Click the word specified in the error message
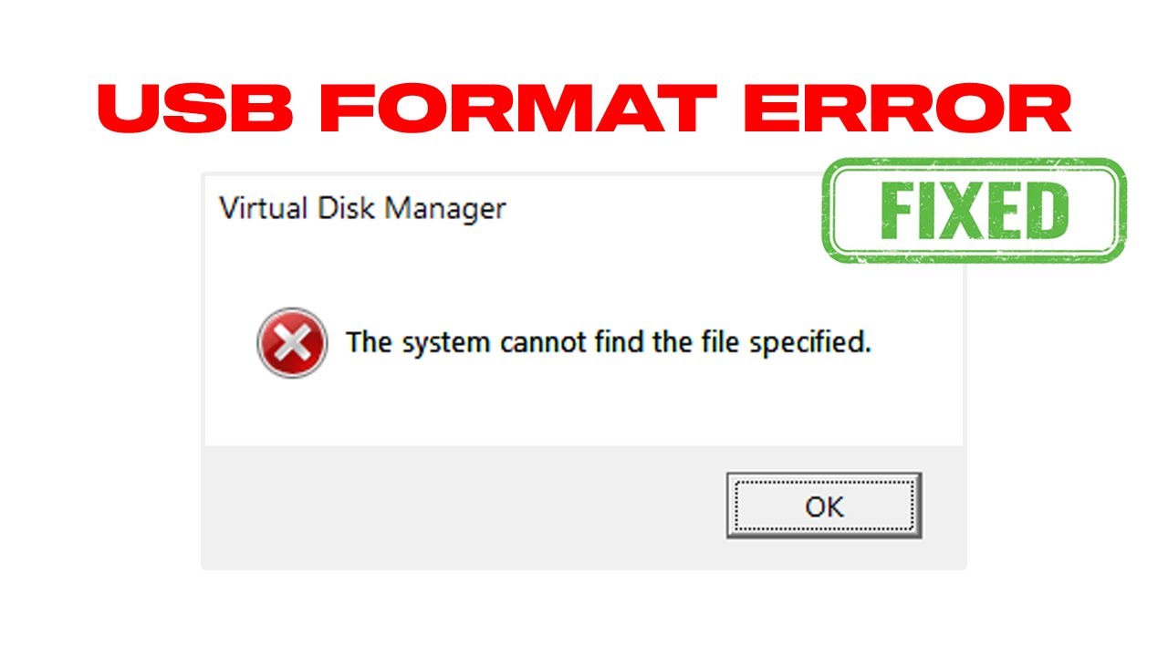 810,345
